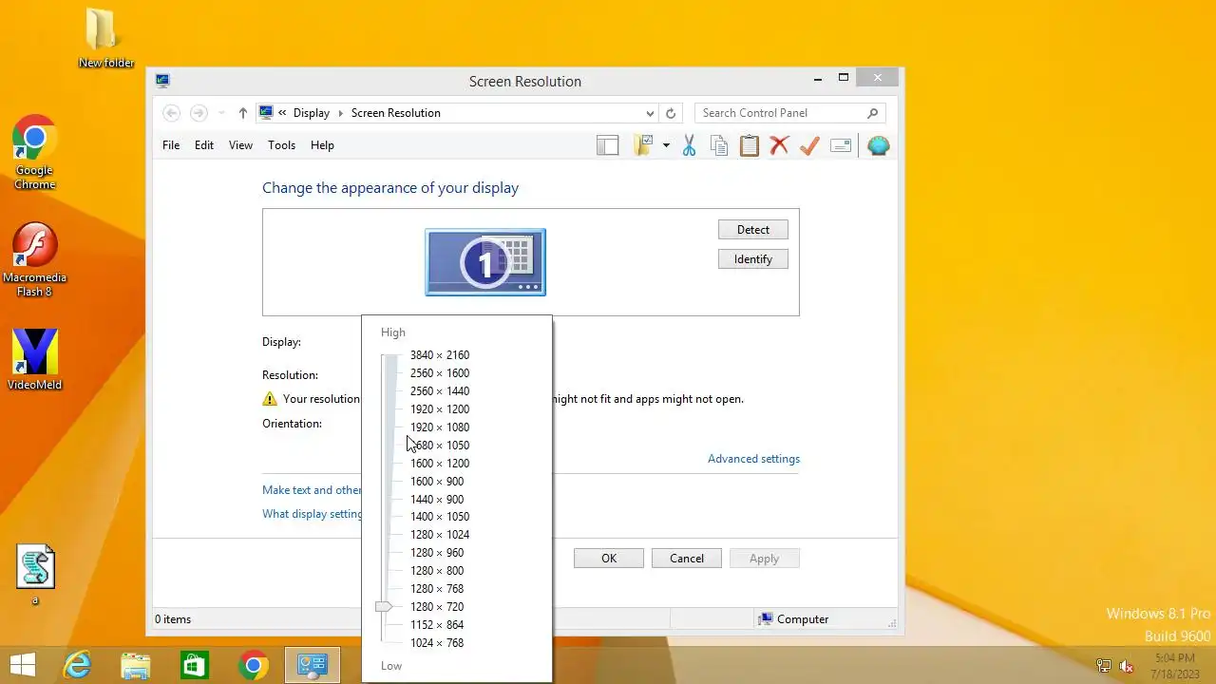
Task: Click the red X Delete icon
Action: [779, 145]
